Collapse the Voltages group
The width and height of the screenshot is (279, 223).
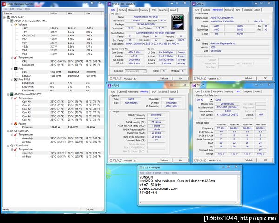[x=12, y=25]
